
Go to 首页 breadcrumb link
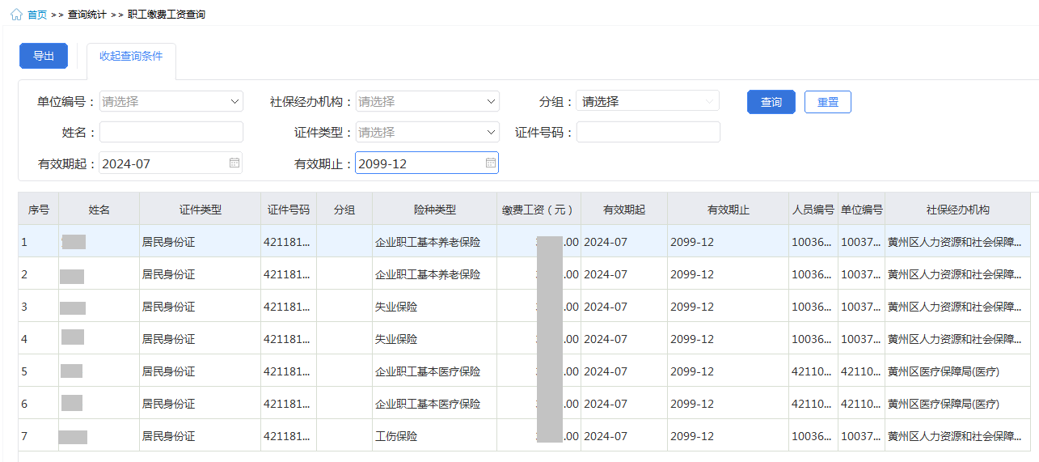(x=37, y=15)
